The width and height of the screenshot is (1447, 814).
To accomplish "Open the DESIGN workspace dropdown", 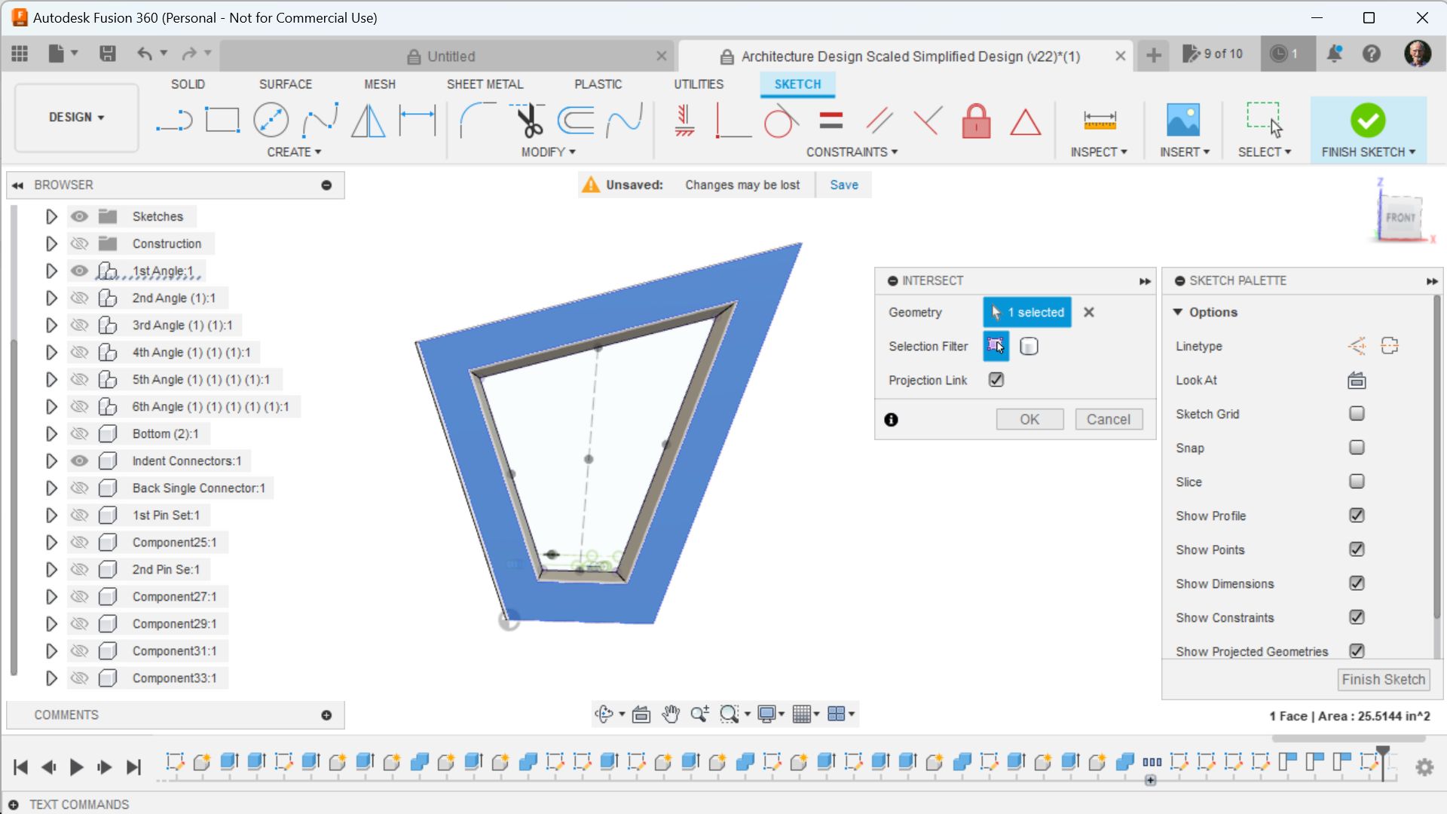I will point(77,118).
